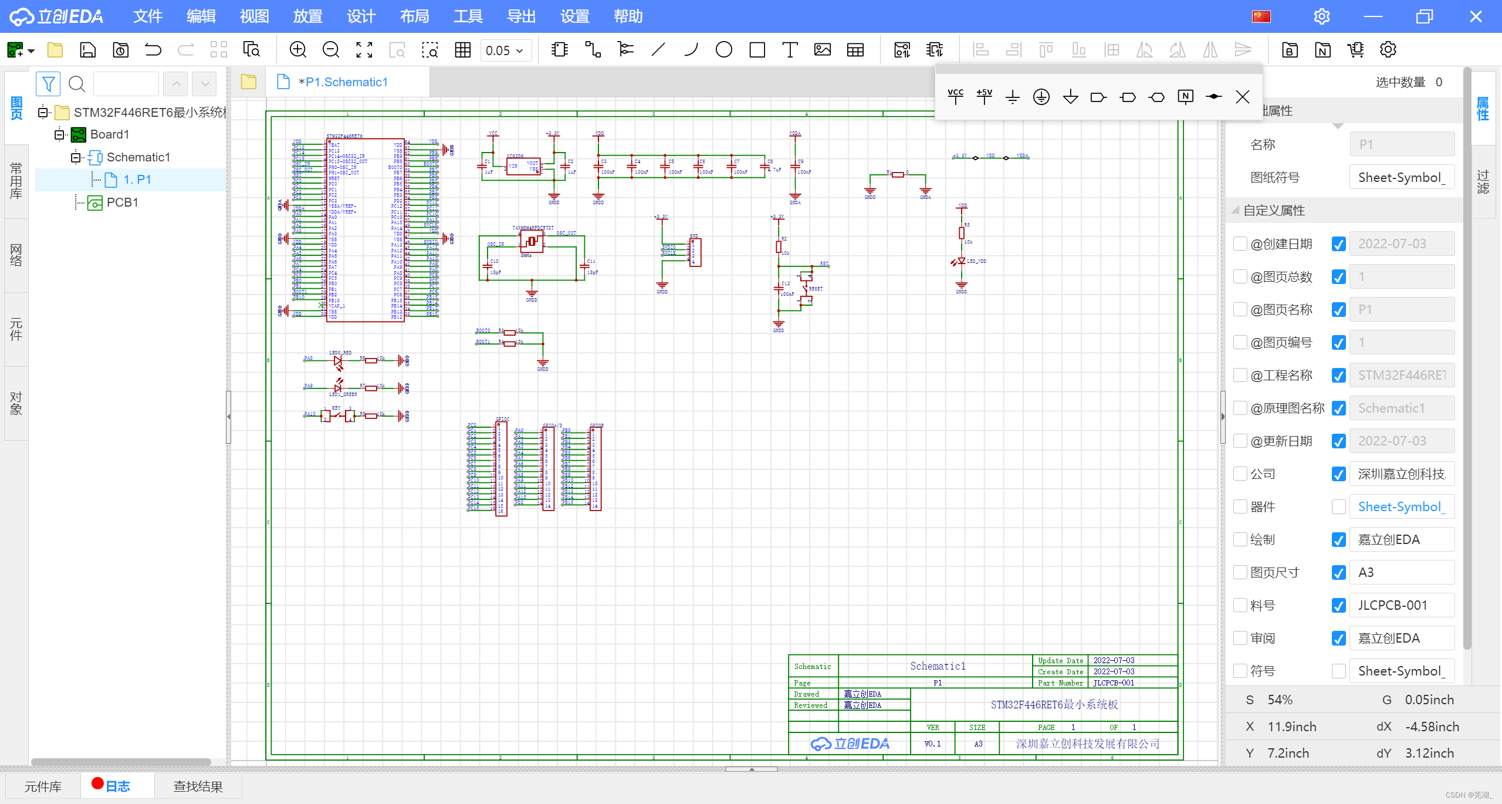Open the netlist export icon labeled N
This screenshot has height=804, width=1502.
coord(1322,50)
